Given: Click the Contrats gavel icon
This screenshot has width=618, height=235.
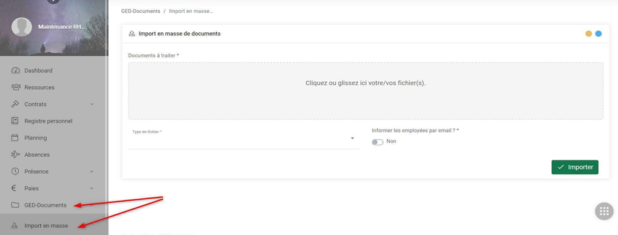Looking at the screenshot, I should pyautogui.click(x=15, y=104).
